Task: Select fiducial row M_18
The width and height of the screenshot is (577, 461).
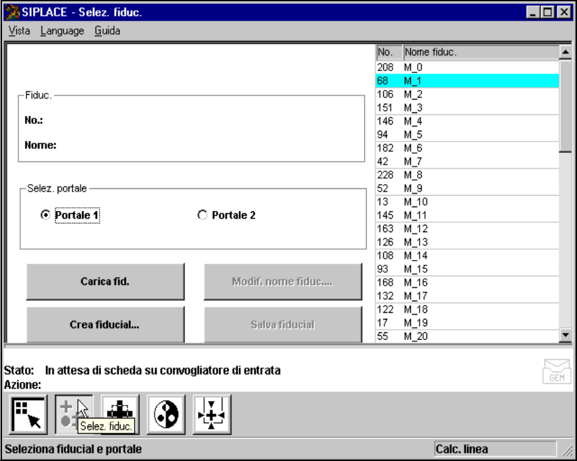Action: tap(467, 309)
